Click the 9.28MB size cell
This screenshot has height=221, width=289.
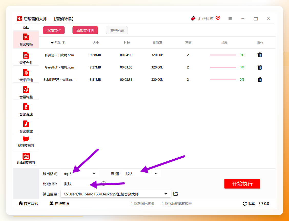(95, 55)
